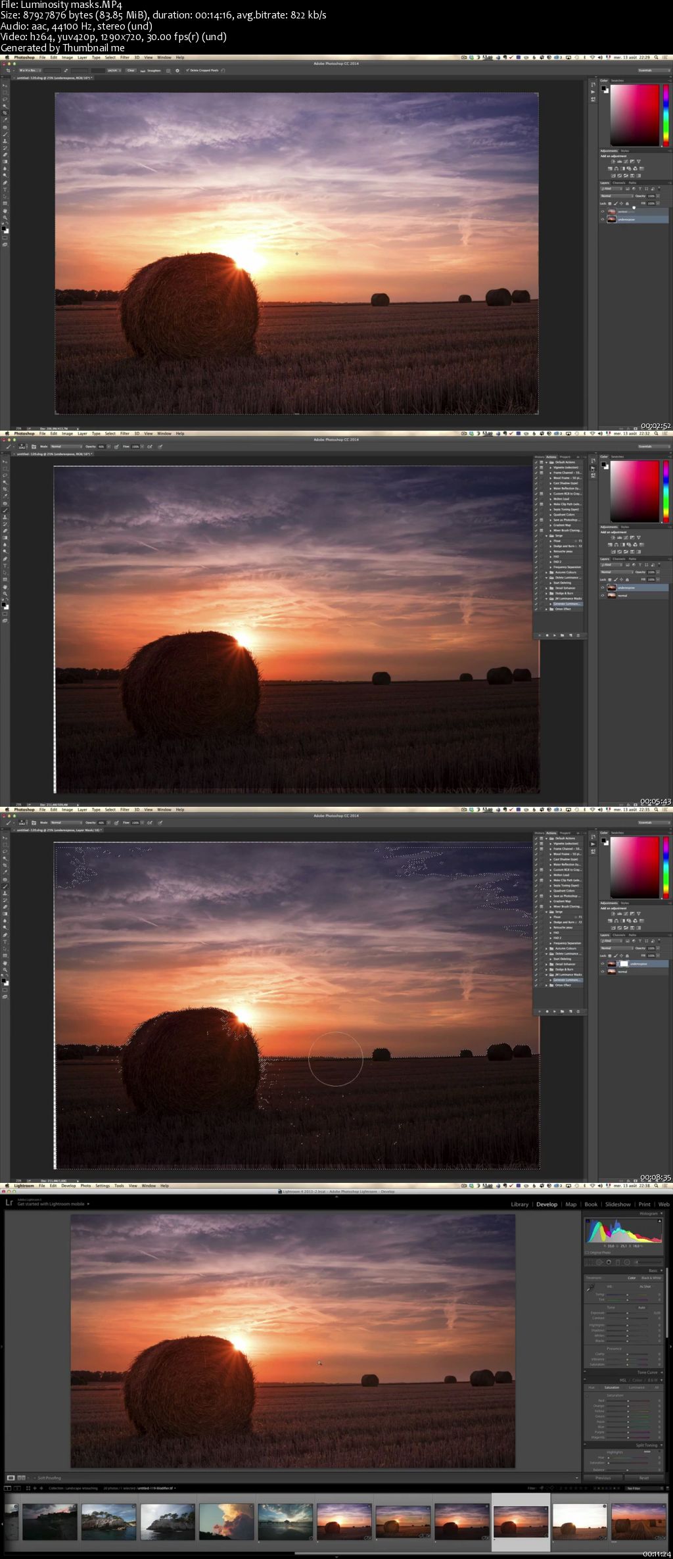
Task: Click Delete action trash icon in second frame
Action: click(578, 635)
